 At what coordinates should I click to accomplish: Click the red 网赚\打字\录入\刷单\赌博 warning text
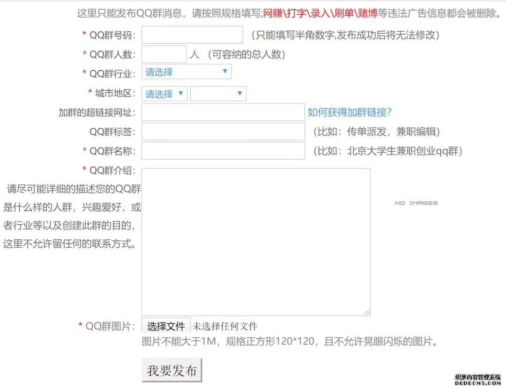[320, 13]
